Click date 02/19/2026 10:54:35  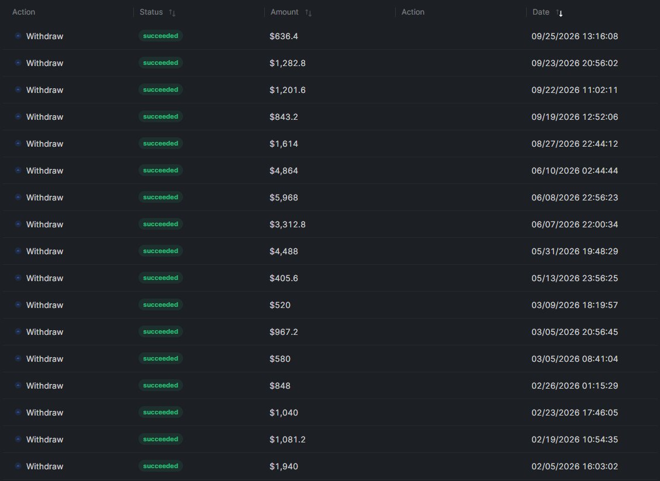[x=575, y=440]
